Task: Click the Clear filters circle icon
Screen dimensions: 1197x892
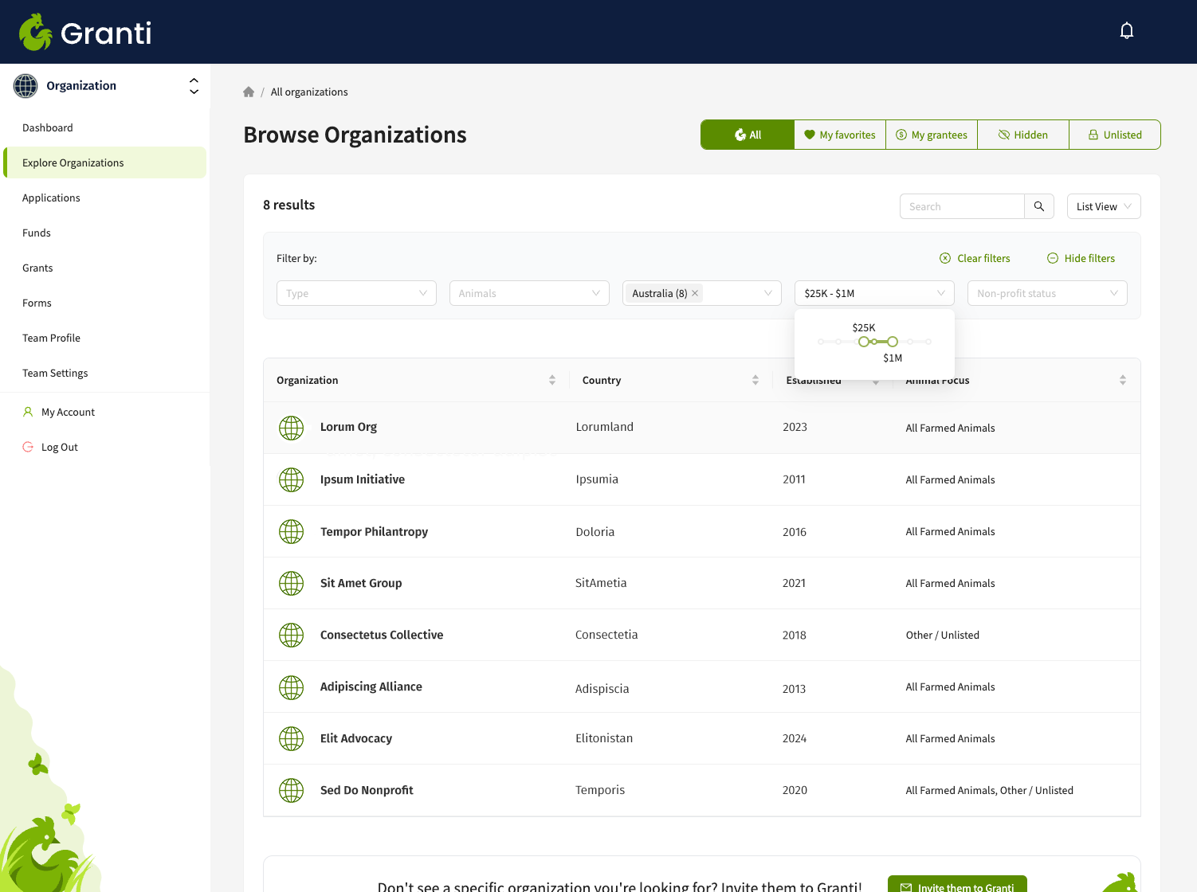Action: click(944, 258)
